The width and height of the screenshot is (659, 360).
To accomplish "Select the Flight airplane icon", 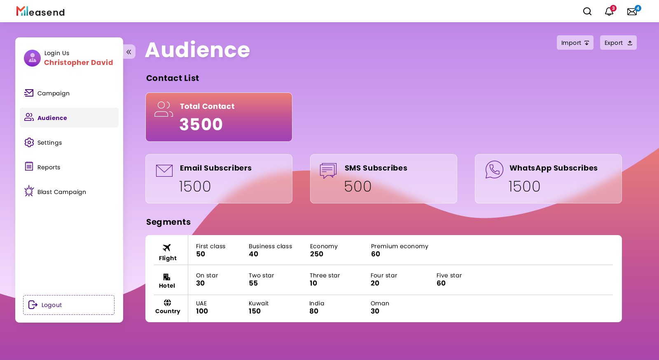I will click(167, 247).
